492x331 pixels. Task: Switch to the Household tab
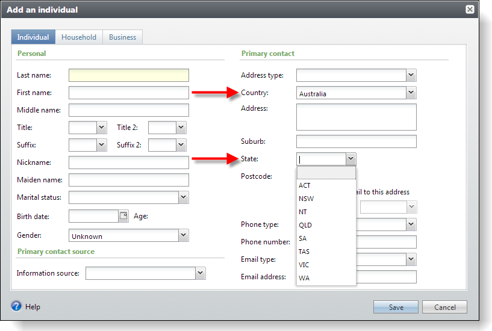[79, 37]
